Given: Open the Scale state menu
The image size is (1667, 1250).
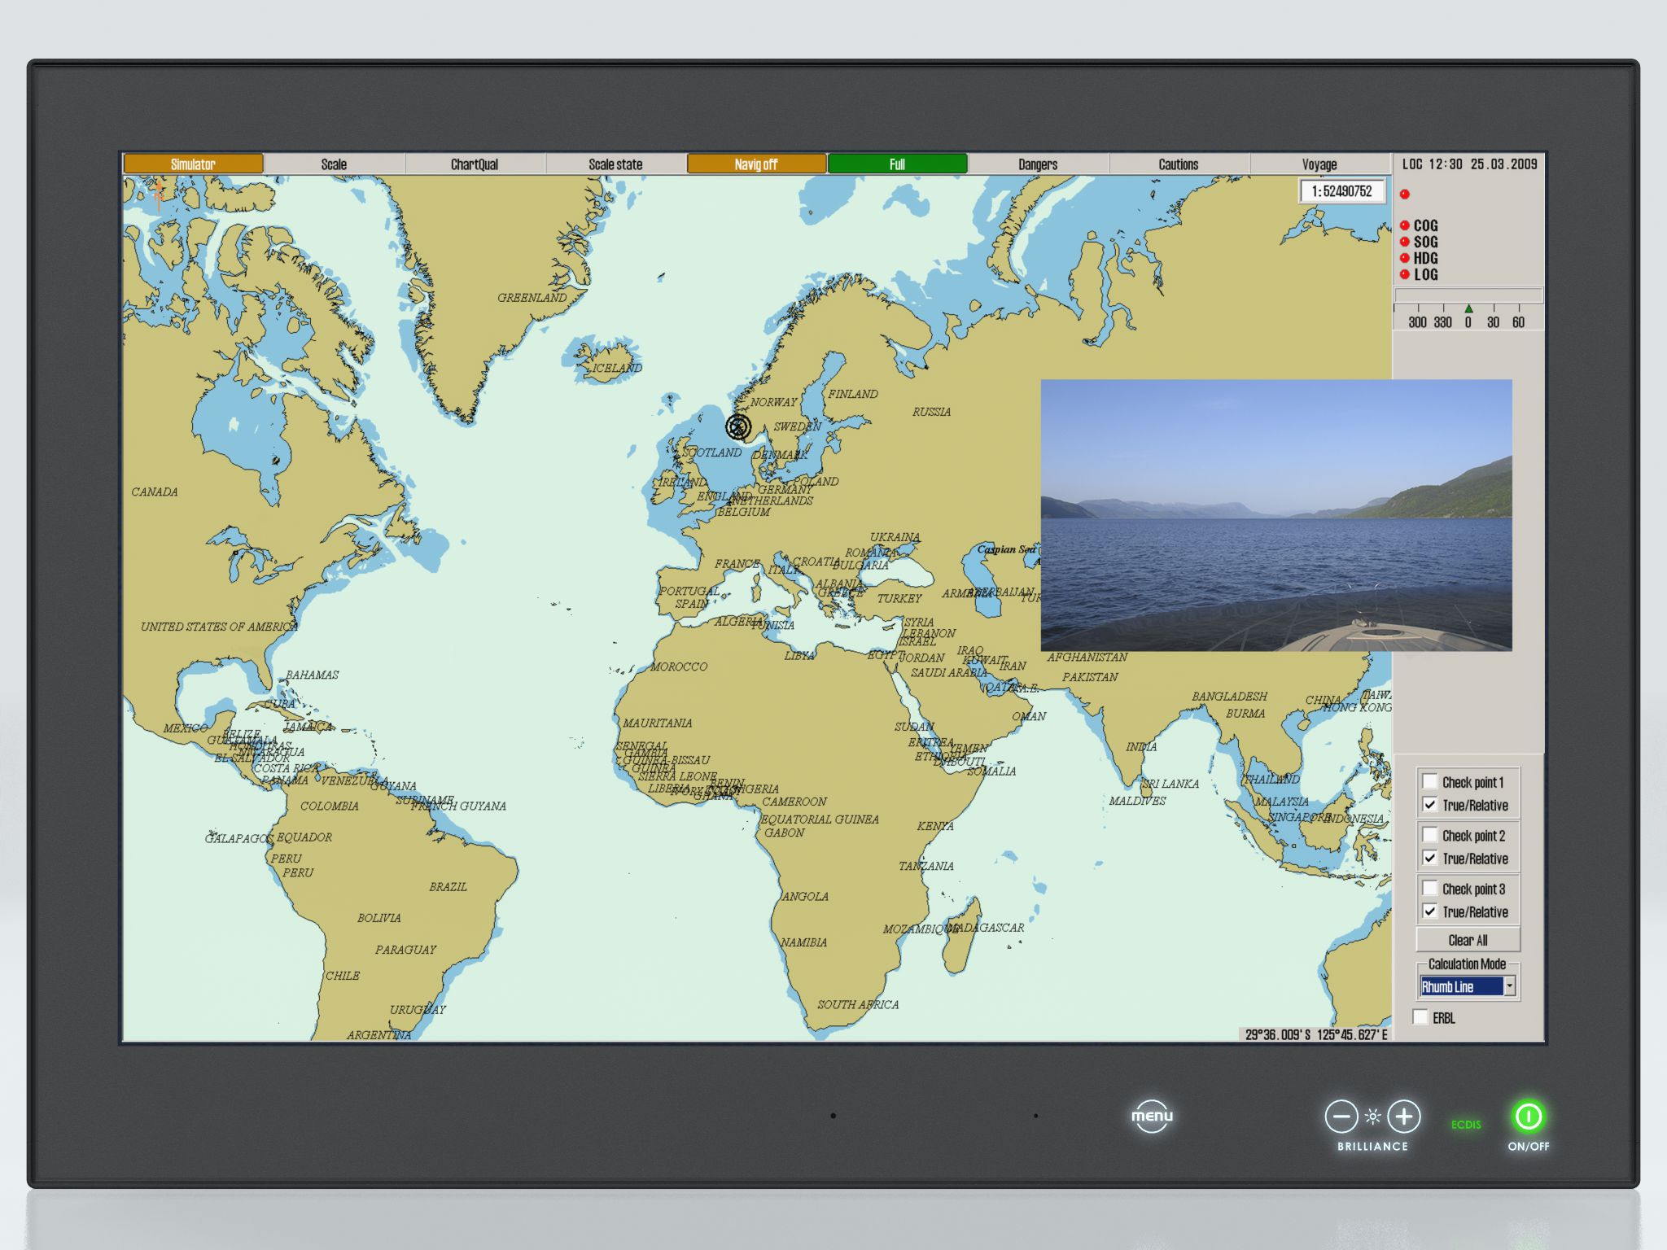Looking at the screenshot, I should click(615, 164).
